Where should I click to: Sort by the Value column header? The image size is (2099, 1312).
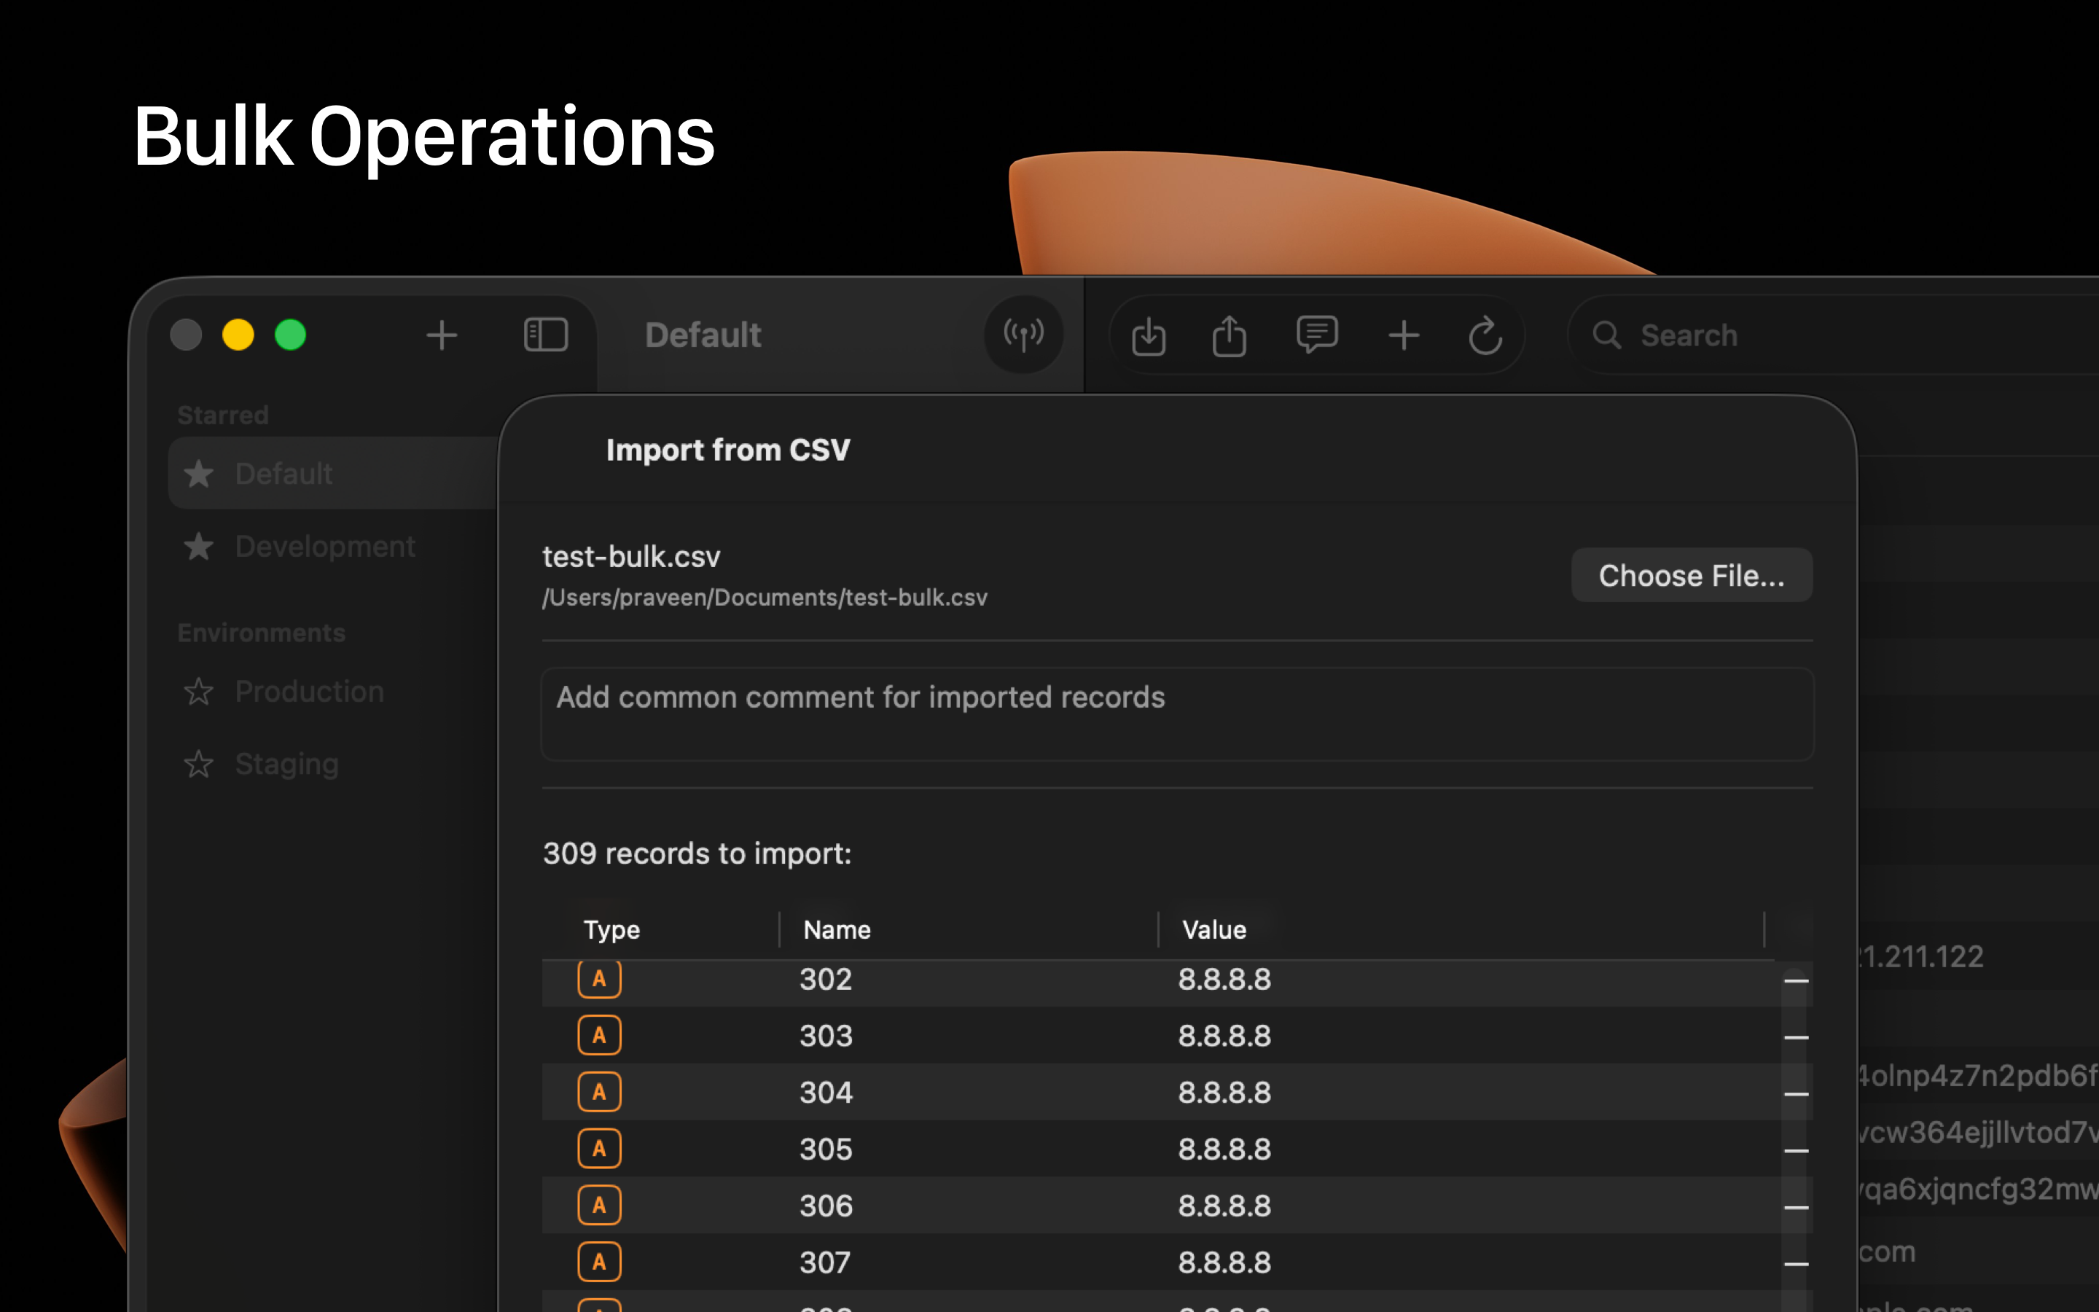[1214, 929]
